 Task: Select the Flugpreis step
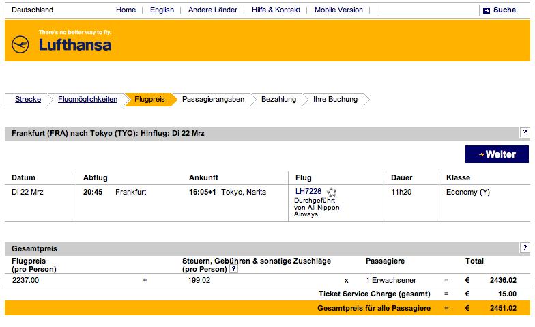point(149,100)
